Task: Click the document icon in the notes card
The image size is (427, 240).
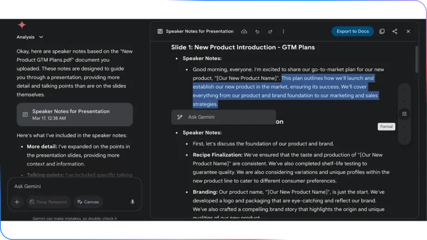Action: tap(25, 114)
